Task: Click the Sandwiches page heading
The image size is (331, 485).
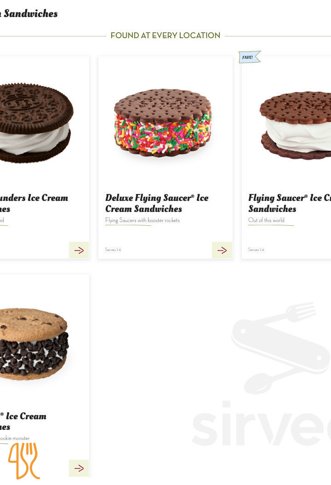Action: point(29,14)
